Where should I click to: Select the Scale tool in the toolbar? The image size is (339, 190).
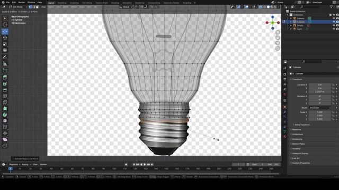click(x=5, y=44)
